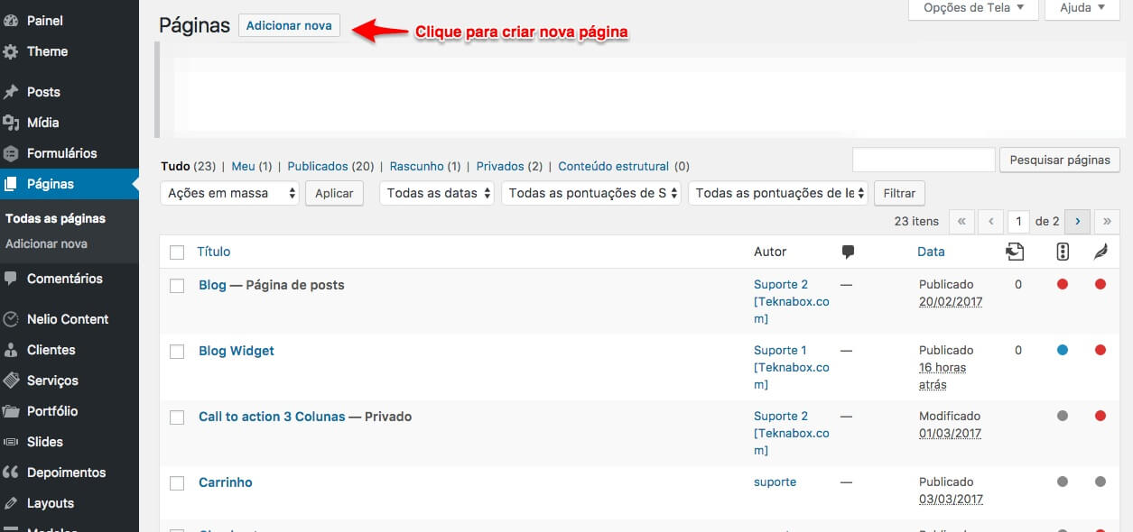Select Adicionar nova in sidebar submenu
Viewport: 1133px width, 532px height.
tap(46, 243)
